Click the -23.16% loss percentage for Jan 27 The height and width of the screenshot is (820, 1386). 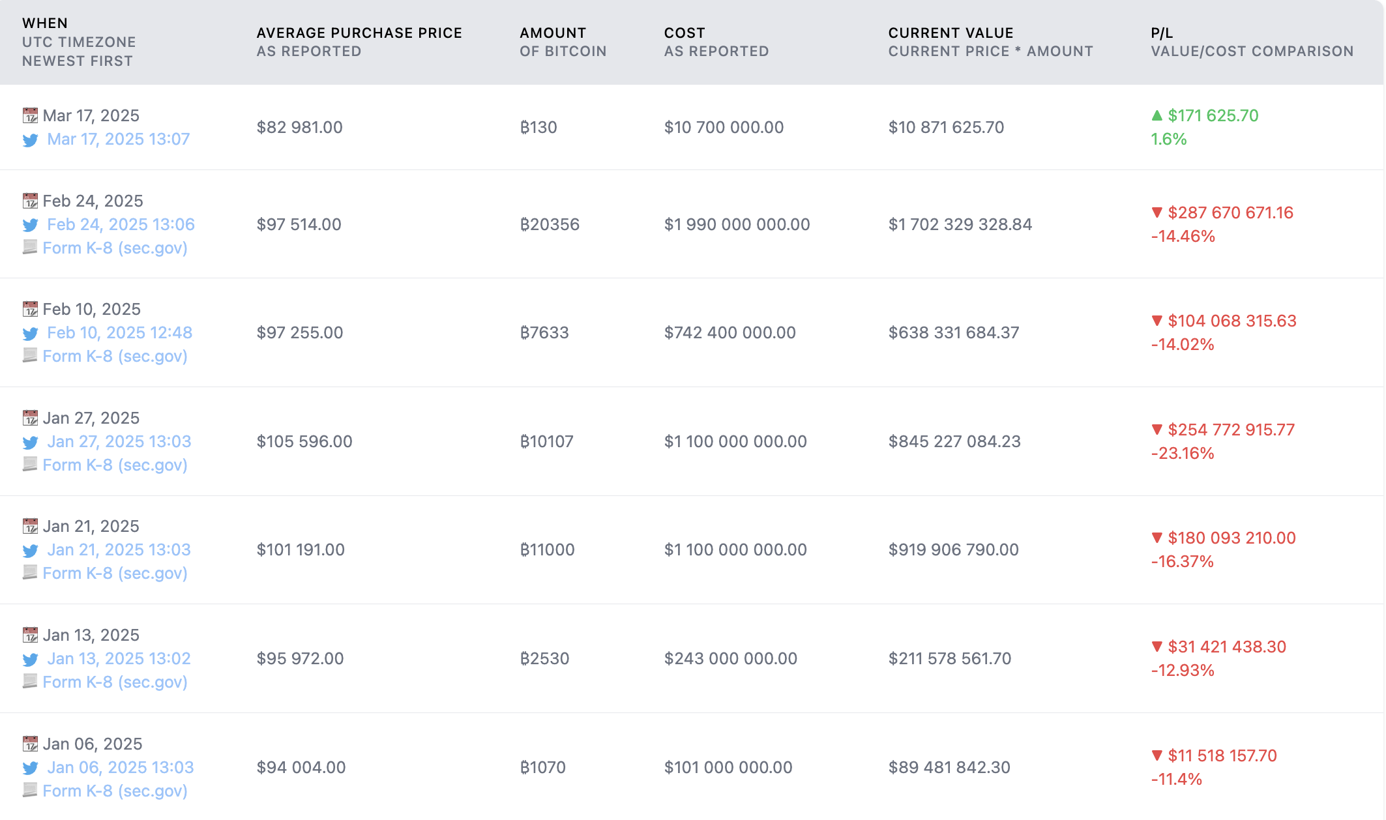[1182, 453]
